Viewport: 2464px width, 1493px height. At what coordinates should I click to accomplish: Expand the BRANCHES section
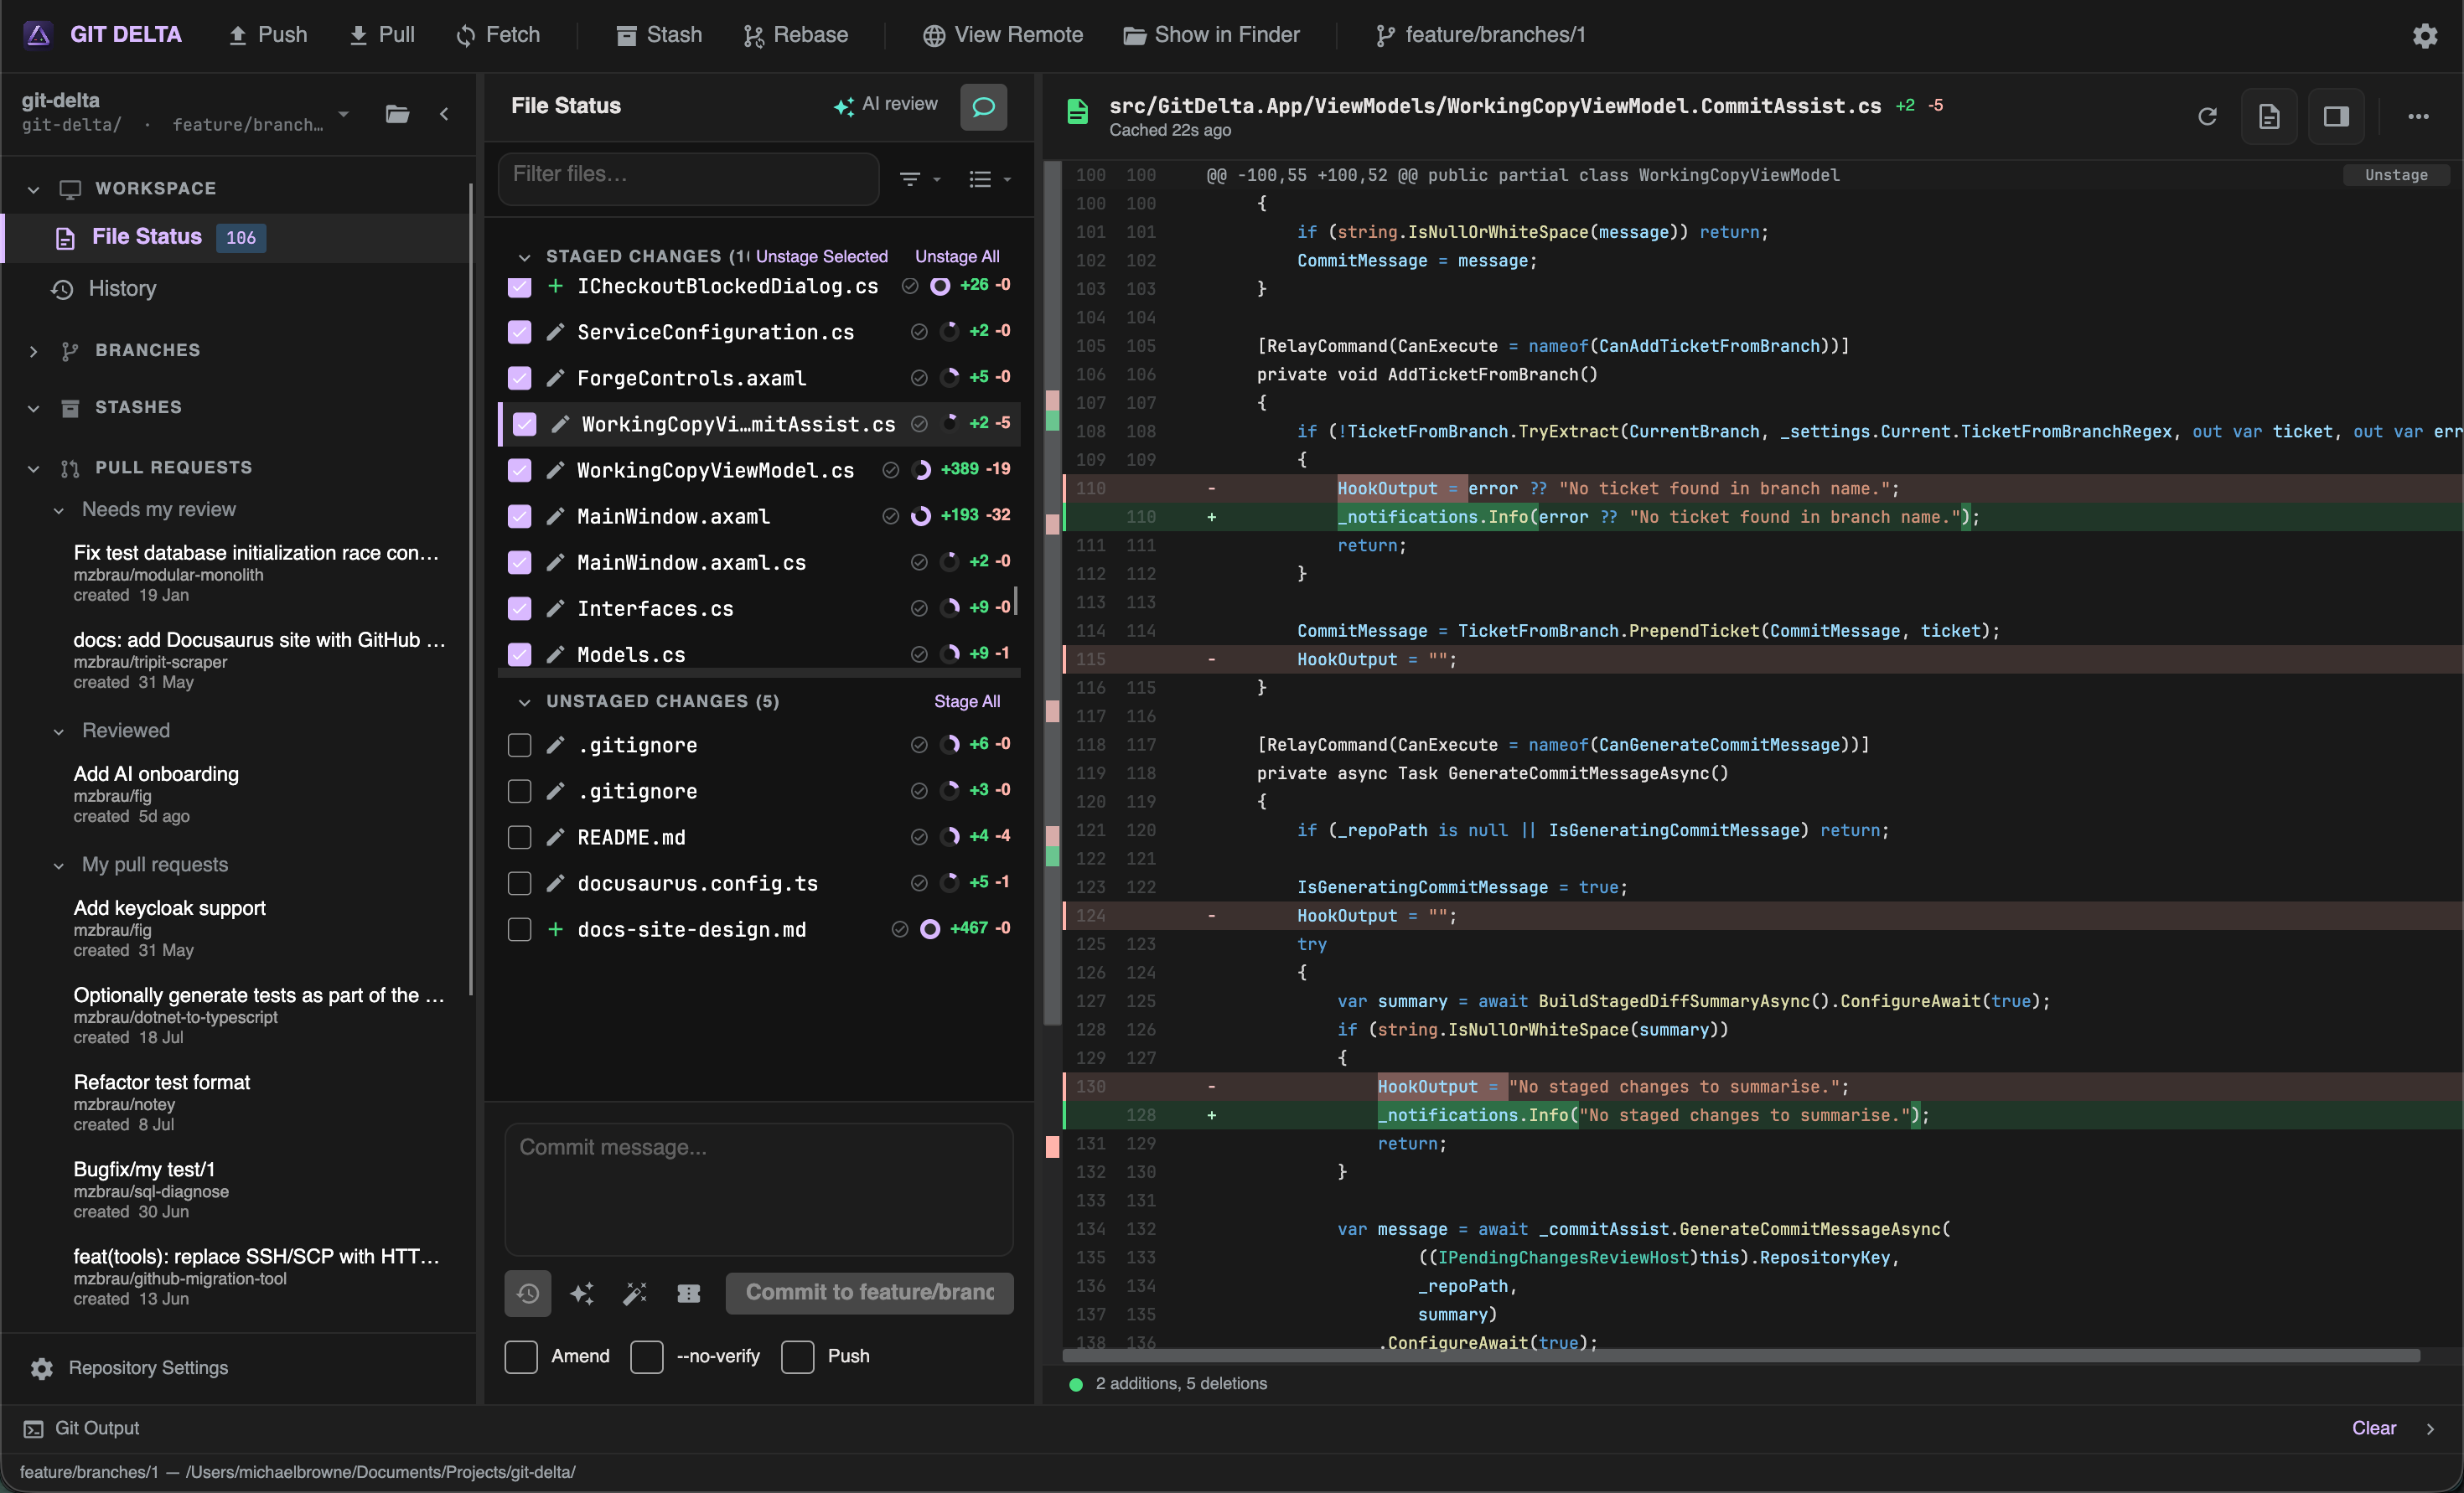point(34,351)
